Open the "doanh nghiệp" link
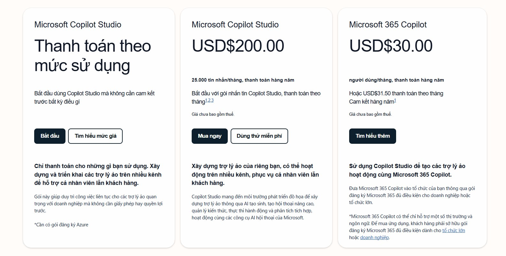This screenshot has height=256, width=506. point(374,238)
